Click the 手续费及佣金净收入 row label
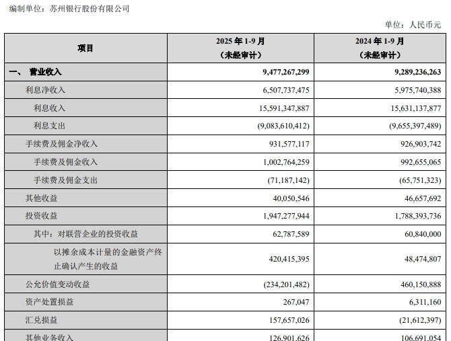This screenshot has width=451, height=341. tap(61, 144)
